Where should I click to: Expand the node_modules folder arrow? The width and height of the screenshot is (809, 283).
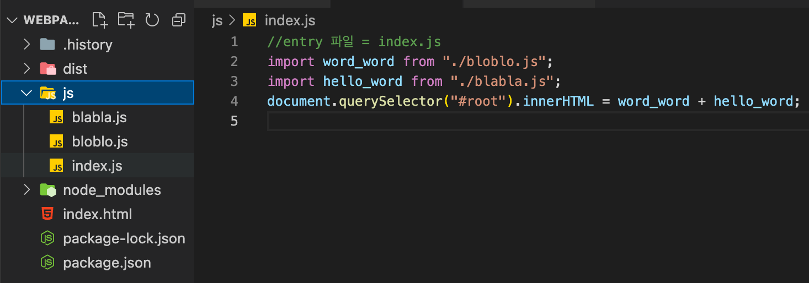click(x=26, y=190)
